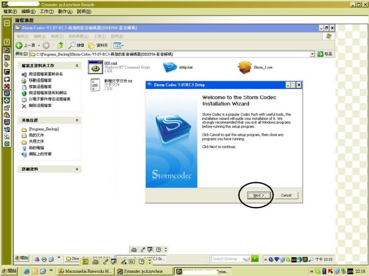The image size is (369, 276).
Task: Click the remote taskbar clock 下午 10:18
Action: 324,259
